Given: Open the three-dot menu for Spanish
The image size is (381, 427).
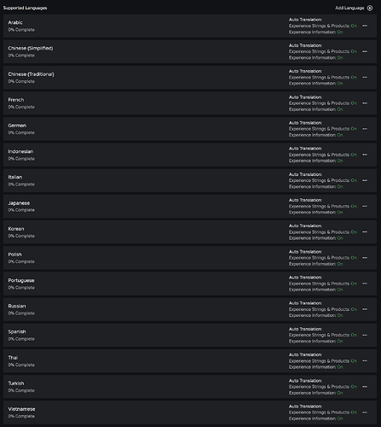Looking at the screenshot, I should 365,335.
